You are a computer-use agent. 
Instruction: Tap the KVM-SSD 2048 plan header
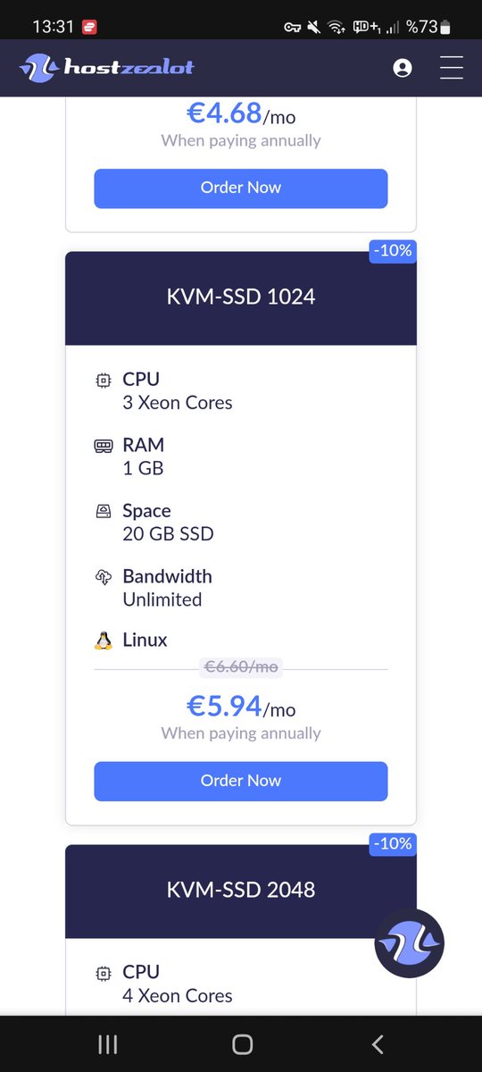click(x=241, y=891)
